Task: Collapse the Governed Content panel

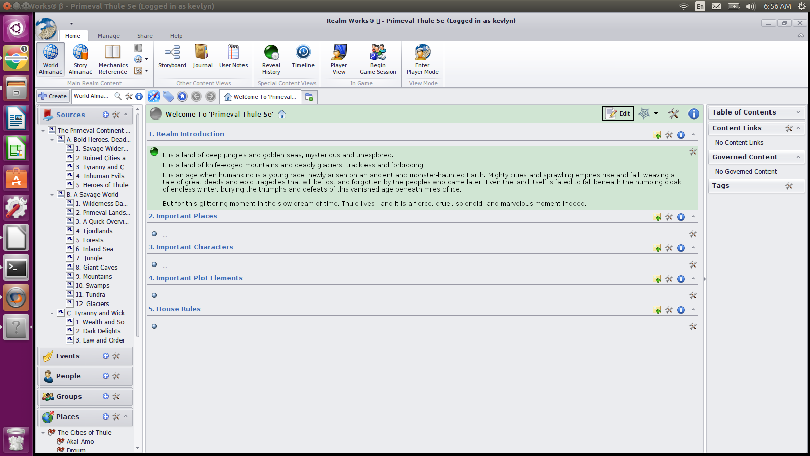Action: tap(798, 157)
